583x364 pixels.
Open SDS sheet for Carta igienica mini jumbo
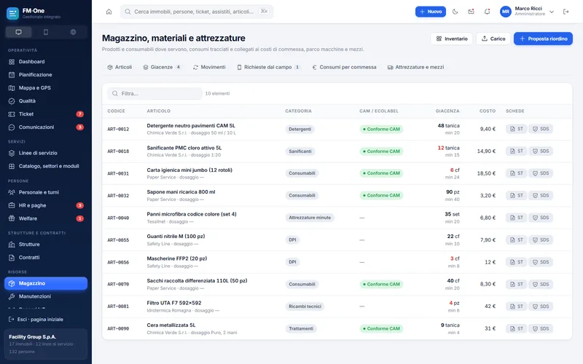(541, 173)
